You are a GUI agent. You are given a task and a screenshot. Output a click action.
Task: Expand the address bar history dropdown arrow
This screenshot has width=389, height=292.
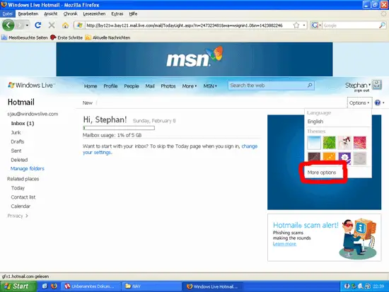[x=304, y=25]
